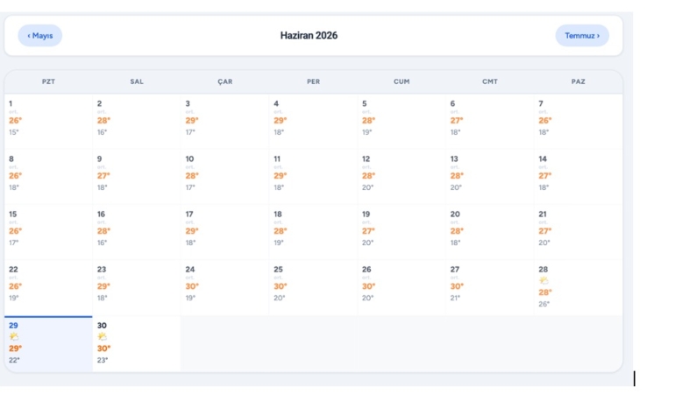The image size is (675, 394).
Task: Open the June 17 day cell
Action: click(x=224, y=232)
